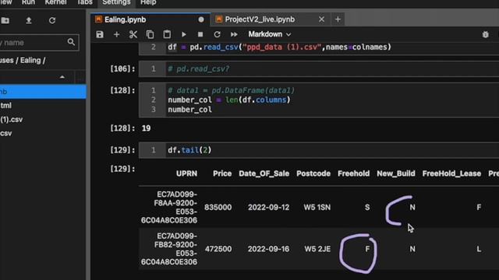Cut selected cell with the scissors icon
This screenshot has width=499, height=280.
pos(133,34)
